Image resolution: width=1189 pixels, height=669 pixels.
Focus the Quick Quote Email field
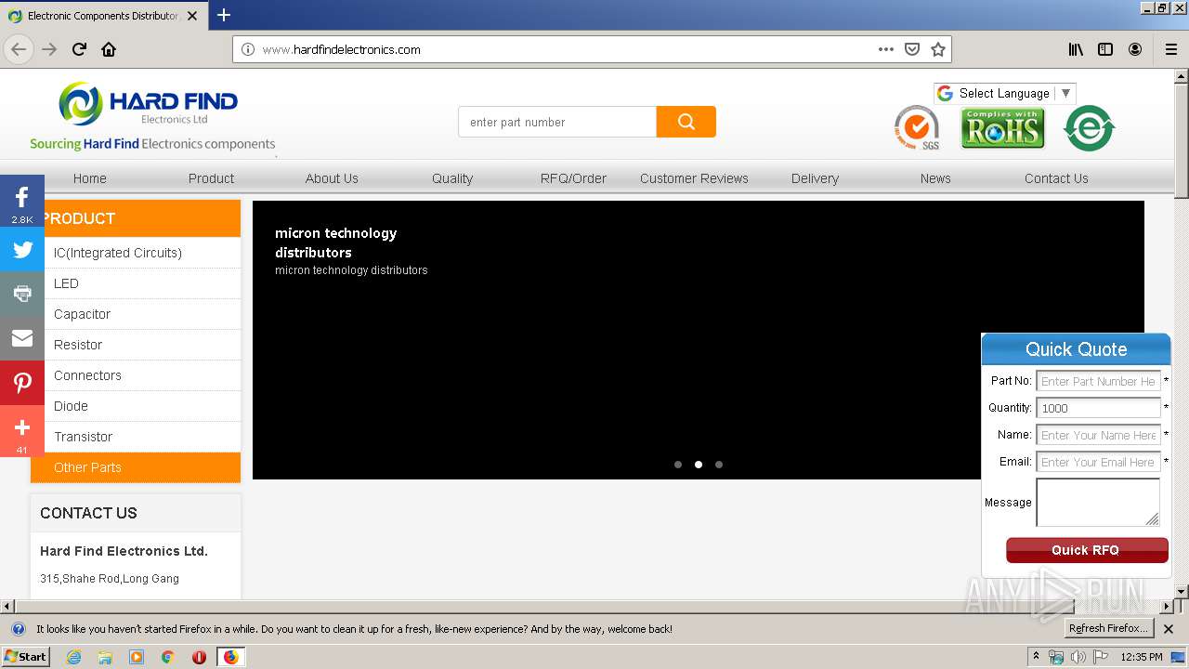click(1098, 462)
